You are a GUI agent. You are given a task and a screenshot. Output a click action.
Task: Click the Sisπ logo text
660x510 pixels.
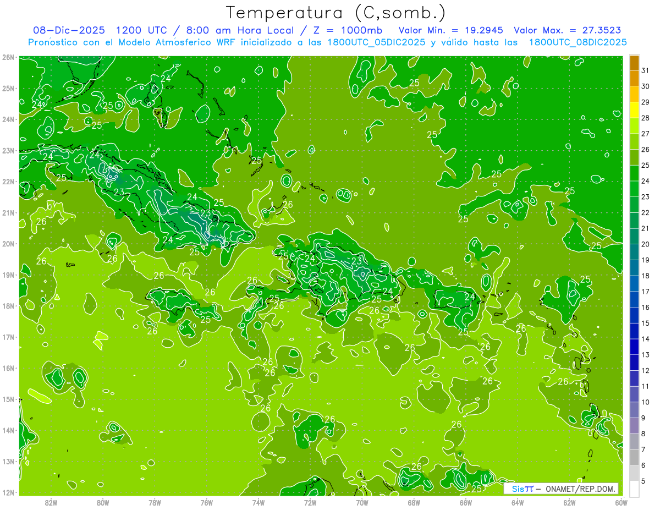522,489
